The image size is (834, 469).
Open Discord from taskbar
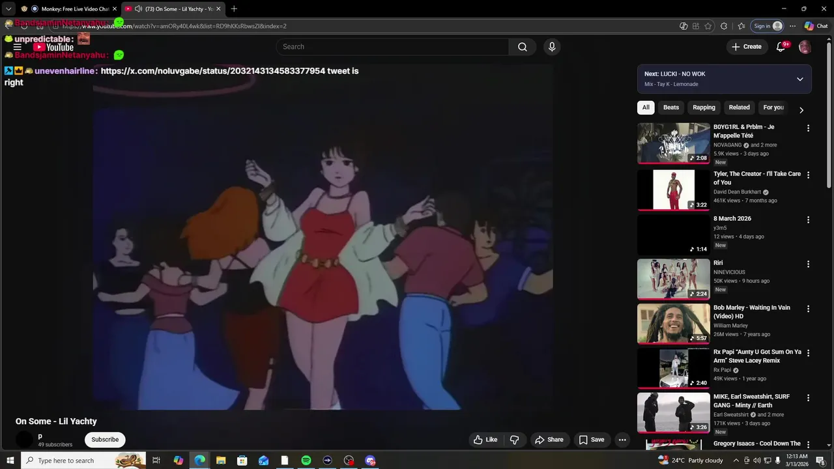point(370,461)
